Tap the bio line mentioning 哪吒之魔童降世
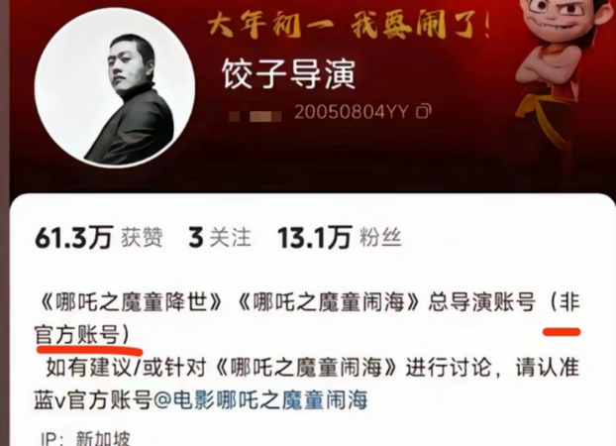 click(x=308, y=303)
